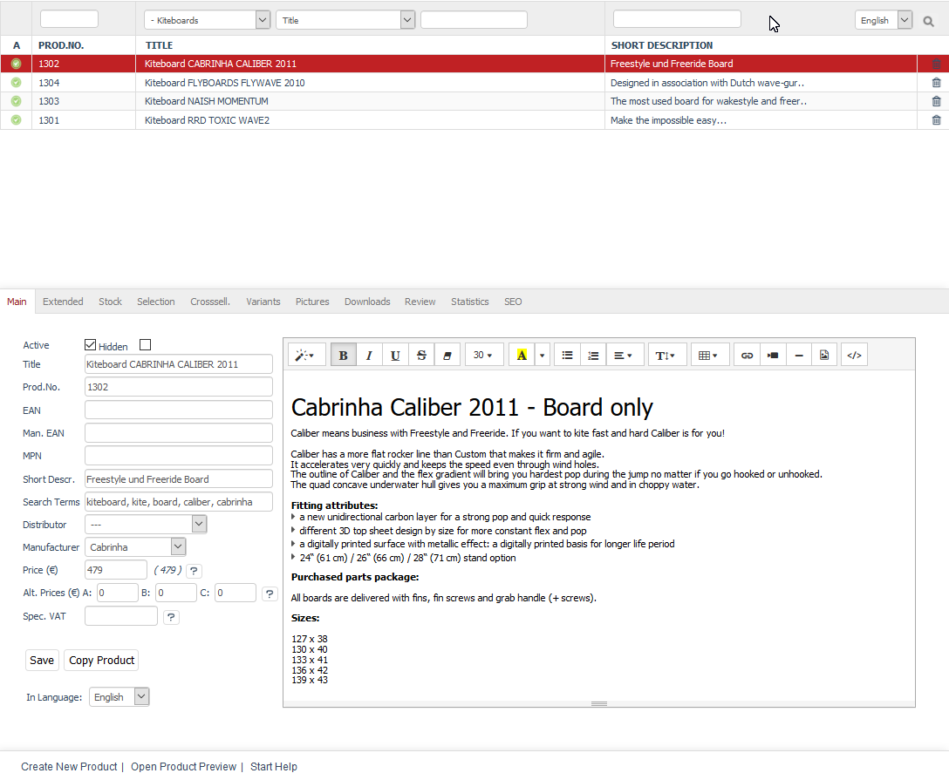This screenshot has width=949, height=780.
Task: Click the EAN input field
Action: (179, 410)
